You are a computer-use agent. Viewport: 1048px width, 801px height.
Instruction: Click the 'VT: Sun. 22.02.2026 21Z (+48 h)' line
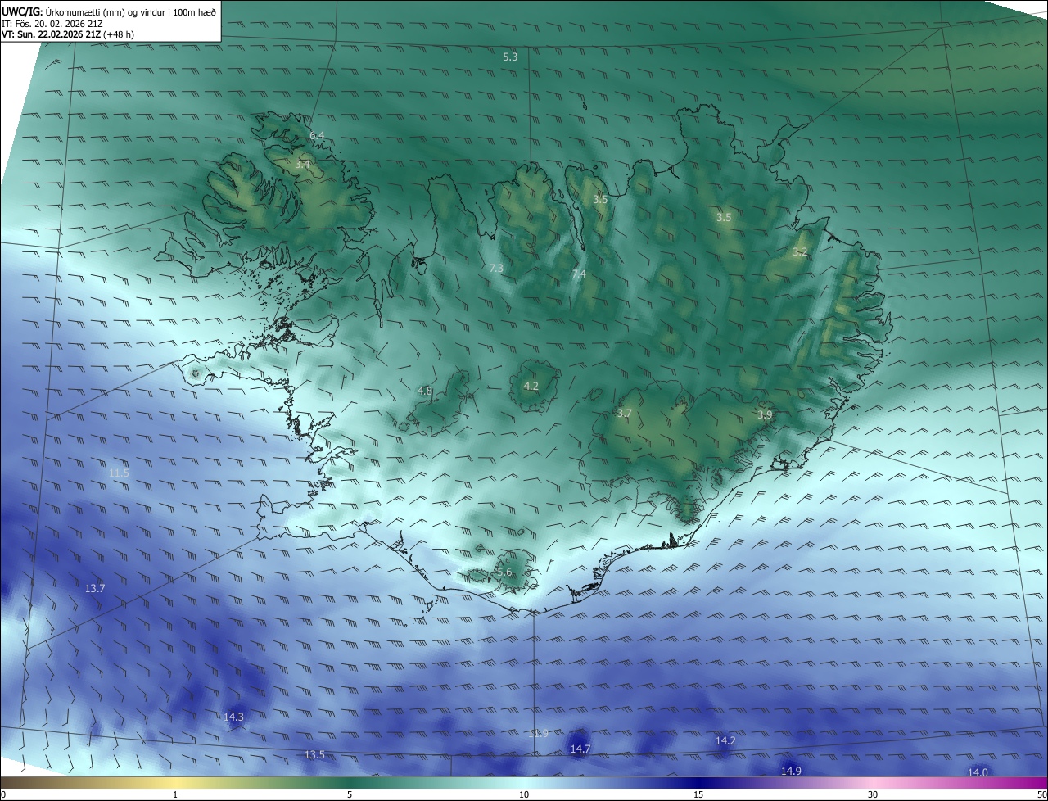(68, 34)
